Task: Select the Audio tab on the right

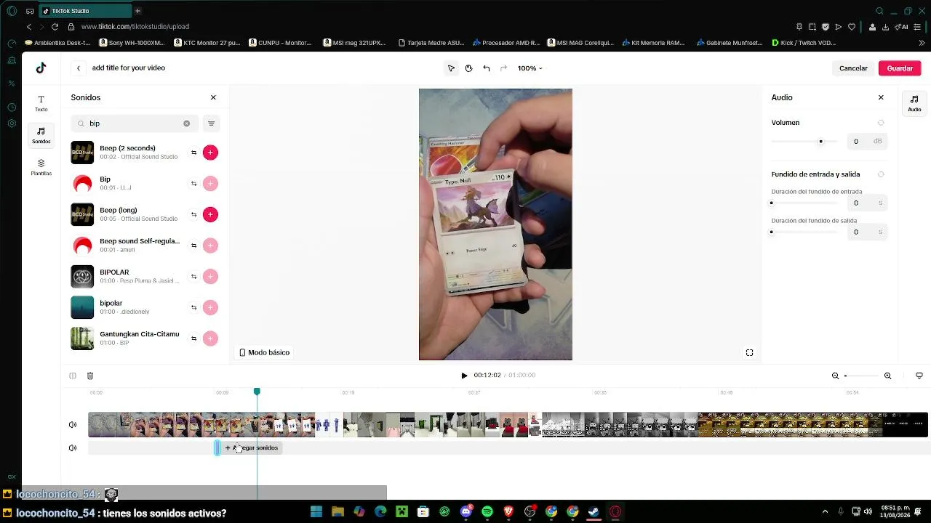Action: coord(914,103)
